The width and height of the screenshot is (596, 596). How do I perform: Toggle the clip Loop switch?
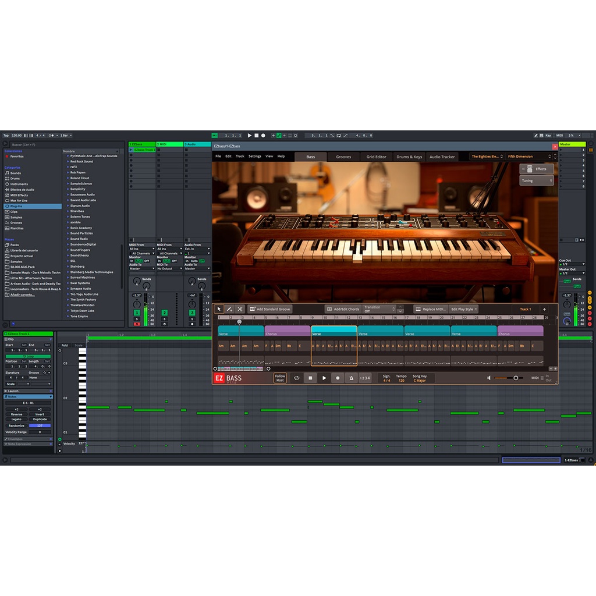(28, 355)
